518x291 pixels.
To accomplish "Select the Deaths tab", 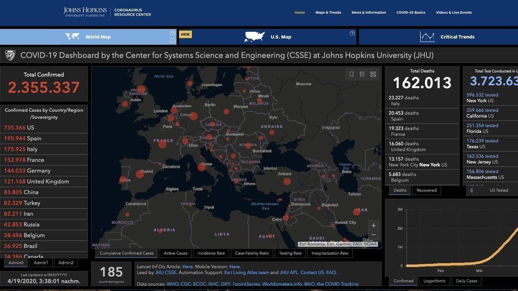I will point(400,190).
